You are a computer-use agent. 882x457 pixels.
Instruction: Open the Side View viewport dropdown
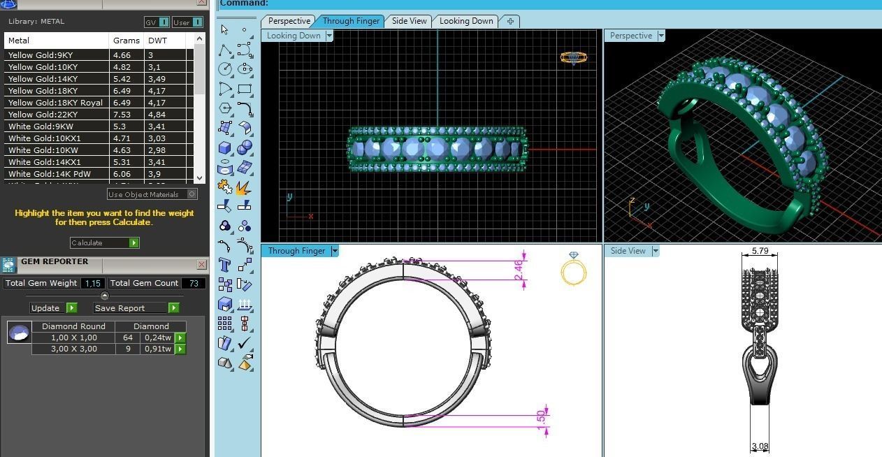point(656,251)
